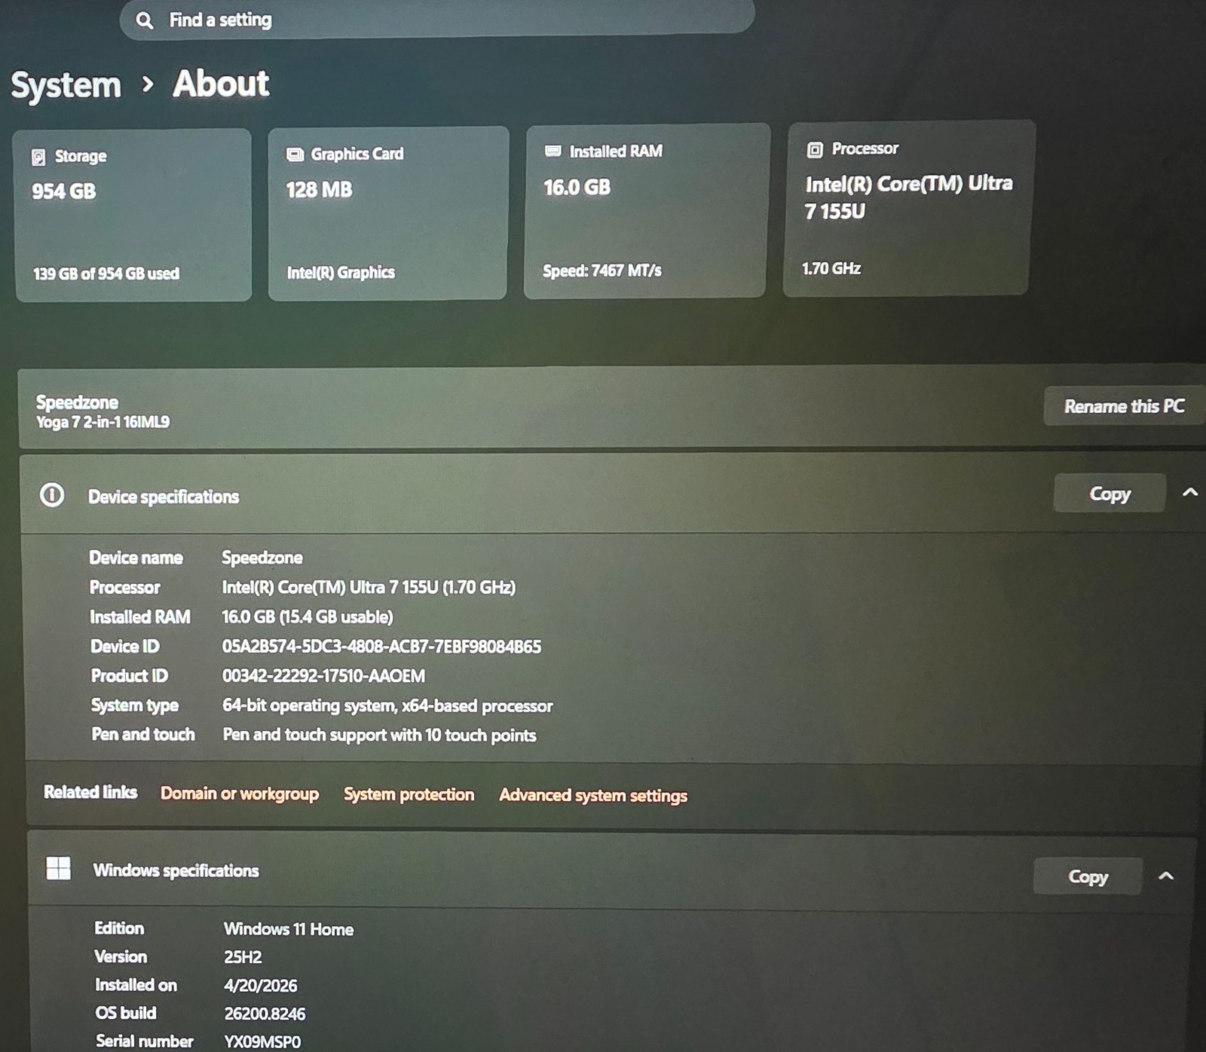Viewport: 1206px width, 1052px height.
Task: Click the '64-bit operating system, x64-based processor' text
Action: 387,705
